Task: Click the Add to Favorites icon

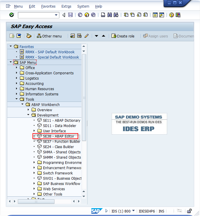Action: coord(73,36)
